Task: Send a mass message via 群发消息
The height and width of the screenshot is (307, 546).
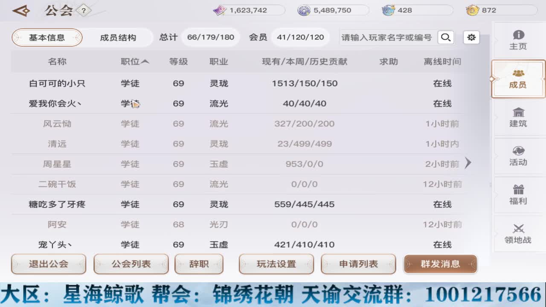Action: [x=441, y=264]
